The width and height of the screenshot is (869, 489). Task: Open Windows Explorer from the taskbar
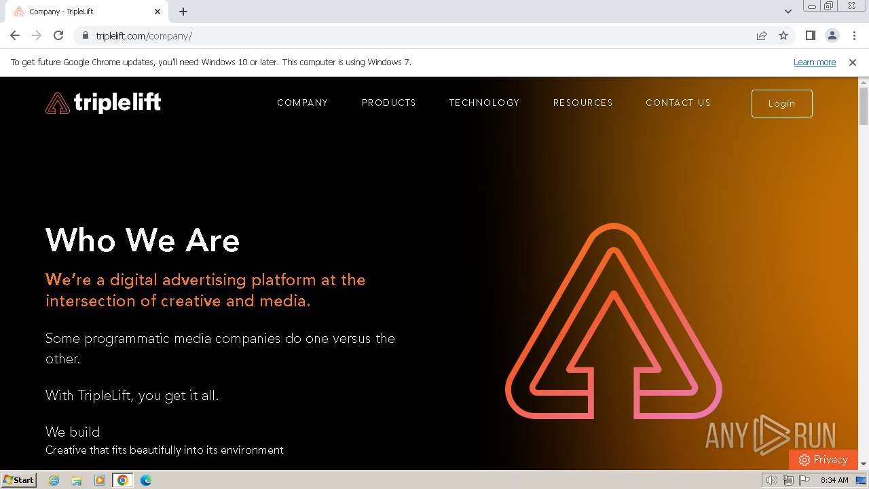pyautogui.click(x=77, y=480)
